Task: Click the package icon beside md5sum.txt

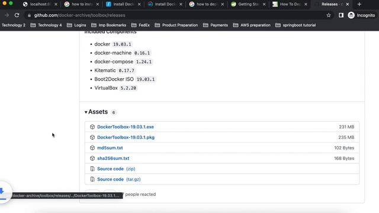Action: pyautogui.click(x=92, y=148)
